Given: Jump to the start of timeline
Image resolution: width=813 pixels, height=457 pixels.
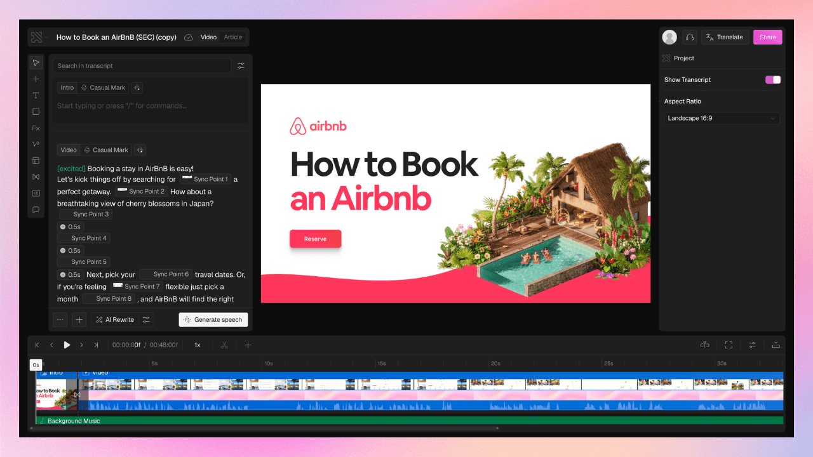Looking at the screenshot, I should 37,345.
